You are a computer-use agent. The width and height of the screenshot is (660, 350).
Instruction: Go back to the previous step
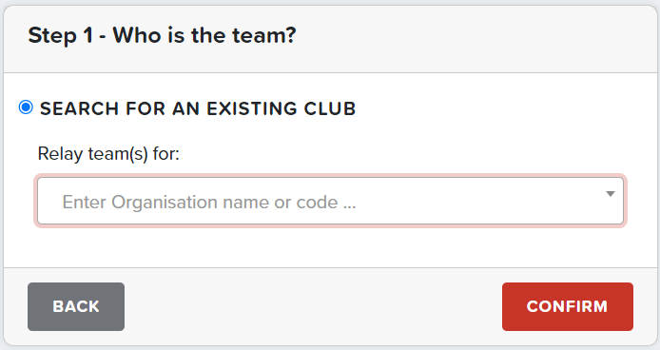[76, 306]
